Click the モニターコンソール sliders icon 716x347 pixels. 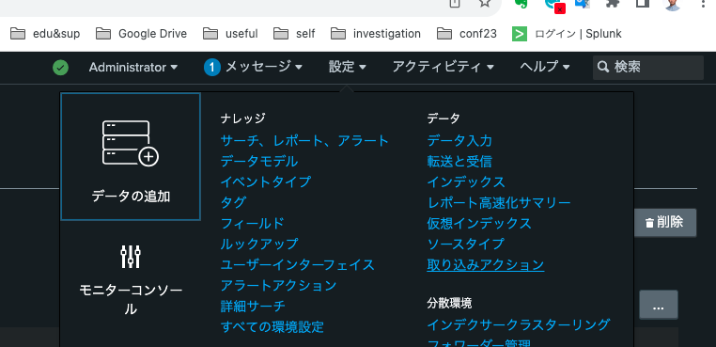click(x=131, y=257)
